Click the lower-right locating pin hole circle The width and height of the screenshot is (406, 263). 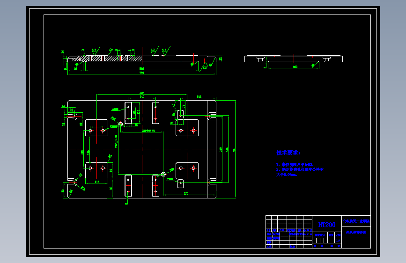tap(163, 175)
